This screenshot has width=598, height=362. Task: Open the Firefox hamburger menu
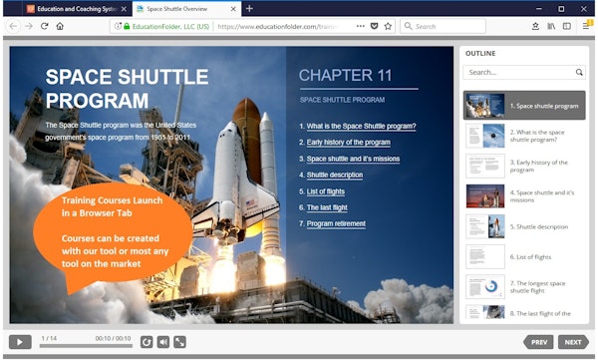click(x=586, y=26)
